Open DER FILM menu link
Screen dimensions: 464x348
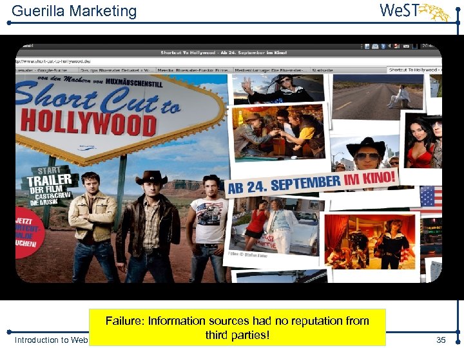coord(46,189)
